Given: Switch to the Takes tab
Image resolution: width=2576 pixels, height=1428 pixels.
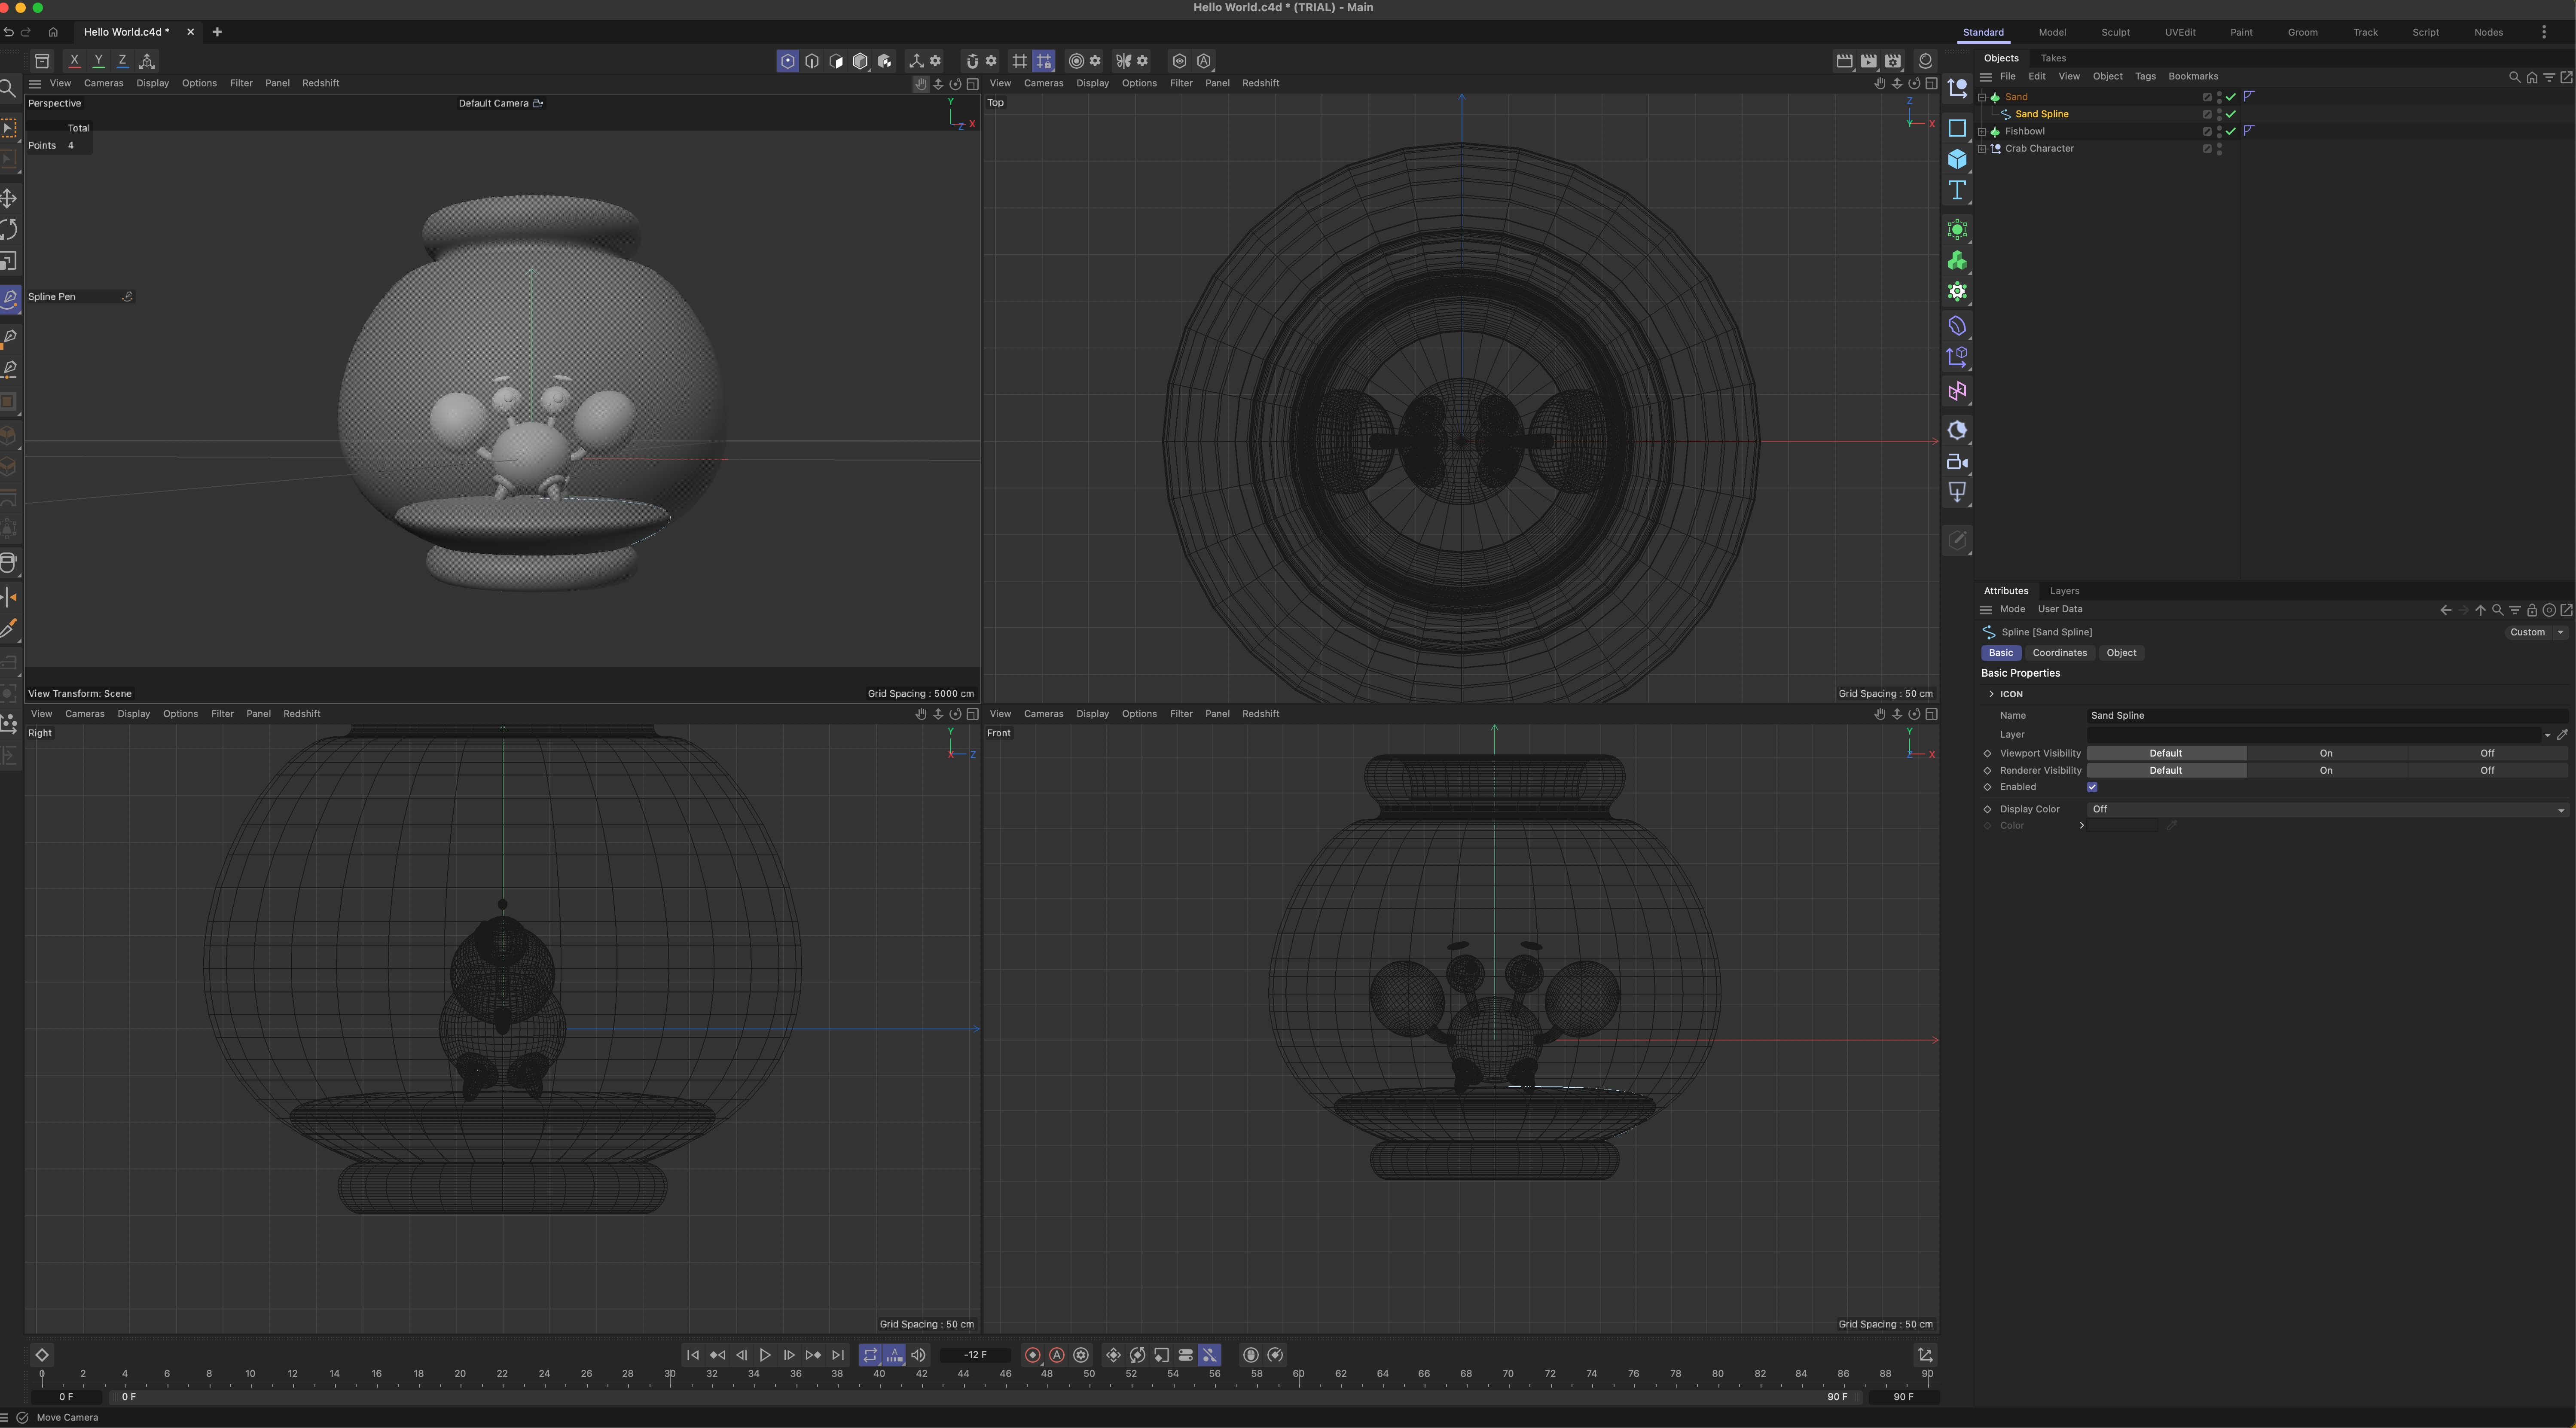Looking at the screenshot, I should 2053,58.
